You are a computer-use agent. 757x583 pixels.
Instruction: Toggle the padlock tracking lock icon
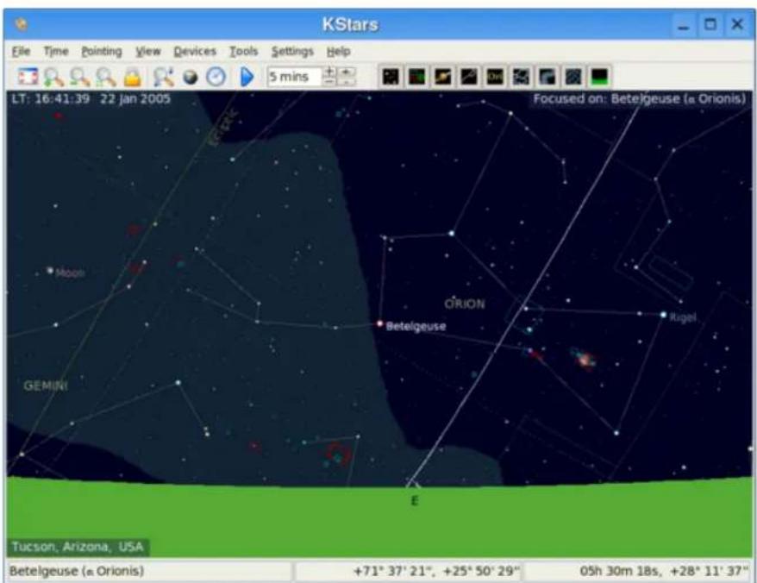(132, 77)
